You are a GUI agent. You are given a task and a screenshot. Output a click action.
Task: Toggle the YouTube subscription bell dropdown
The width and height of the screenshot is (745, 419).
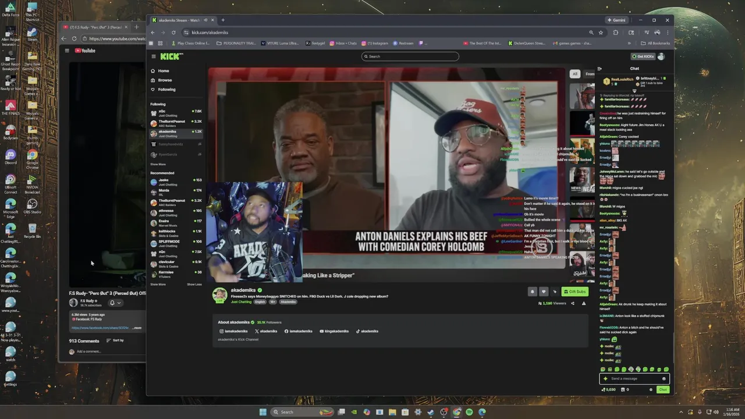(115, 303)
